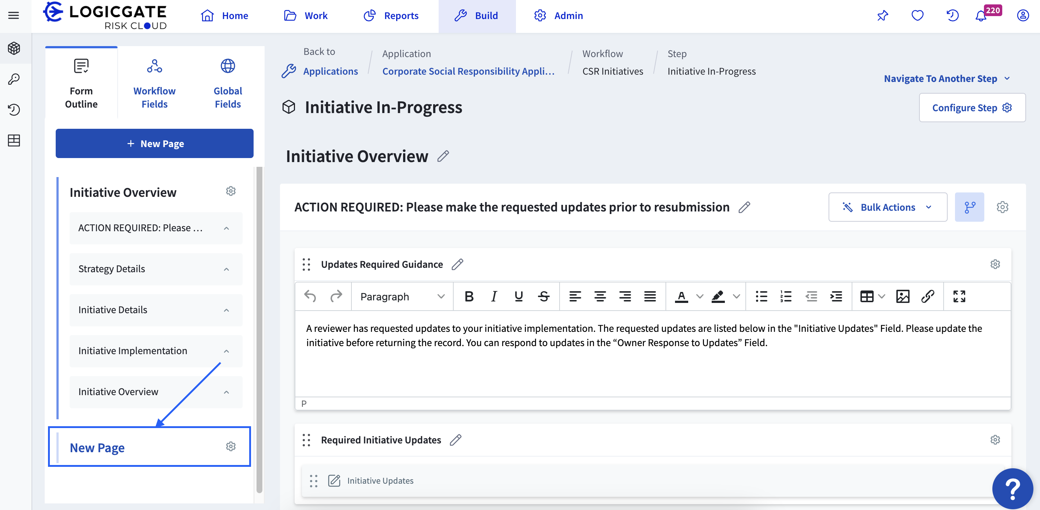Click the New Page button
This screenshot has height=510, width=1040.
155,143
